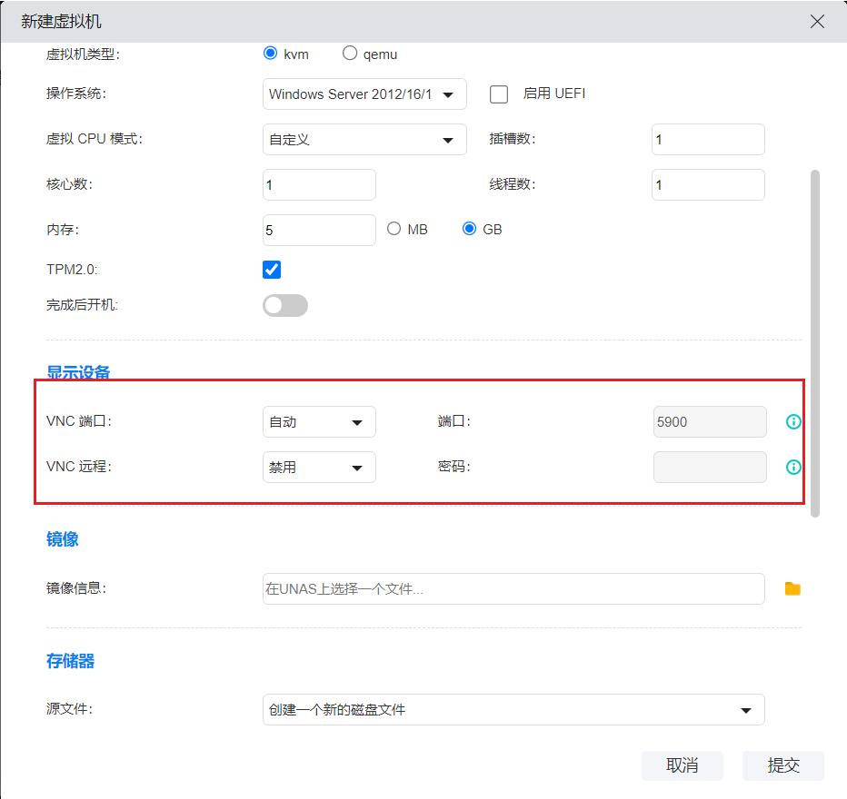Choose GB as memory unit
The height and width of the screenshot is (799, 847).
[470, 229]
